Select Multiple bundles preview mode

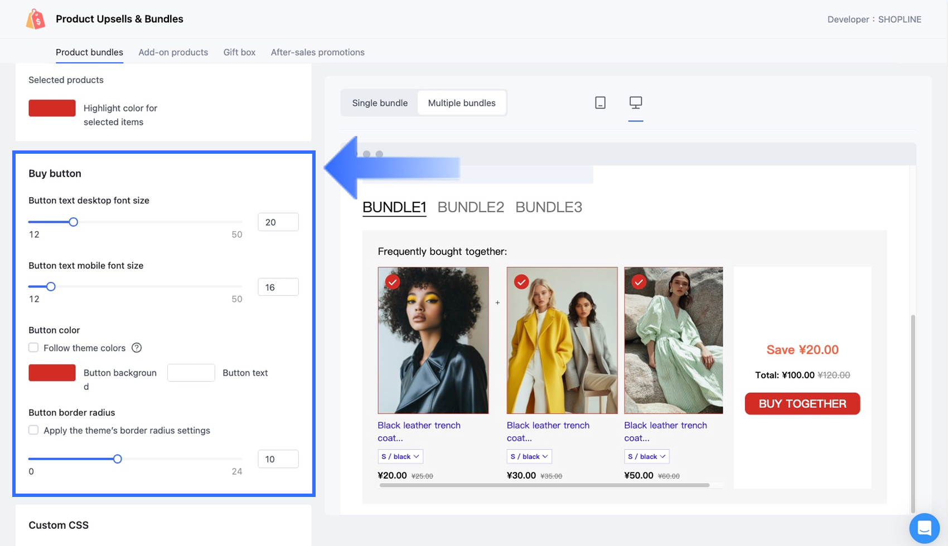coord(462,103)
